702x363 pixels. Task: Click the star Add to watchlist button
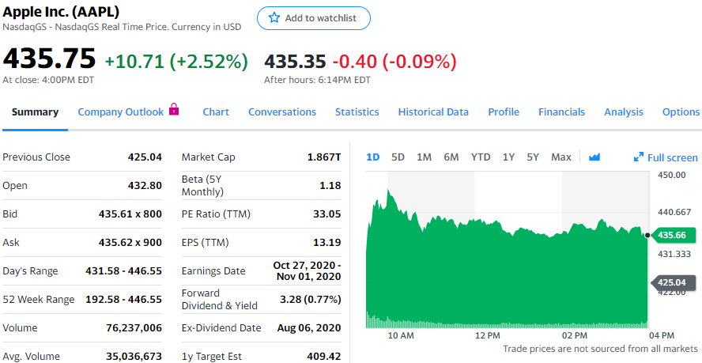[313, 18]
